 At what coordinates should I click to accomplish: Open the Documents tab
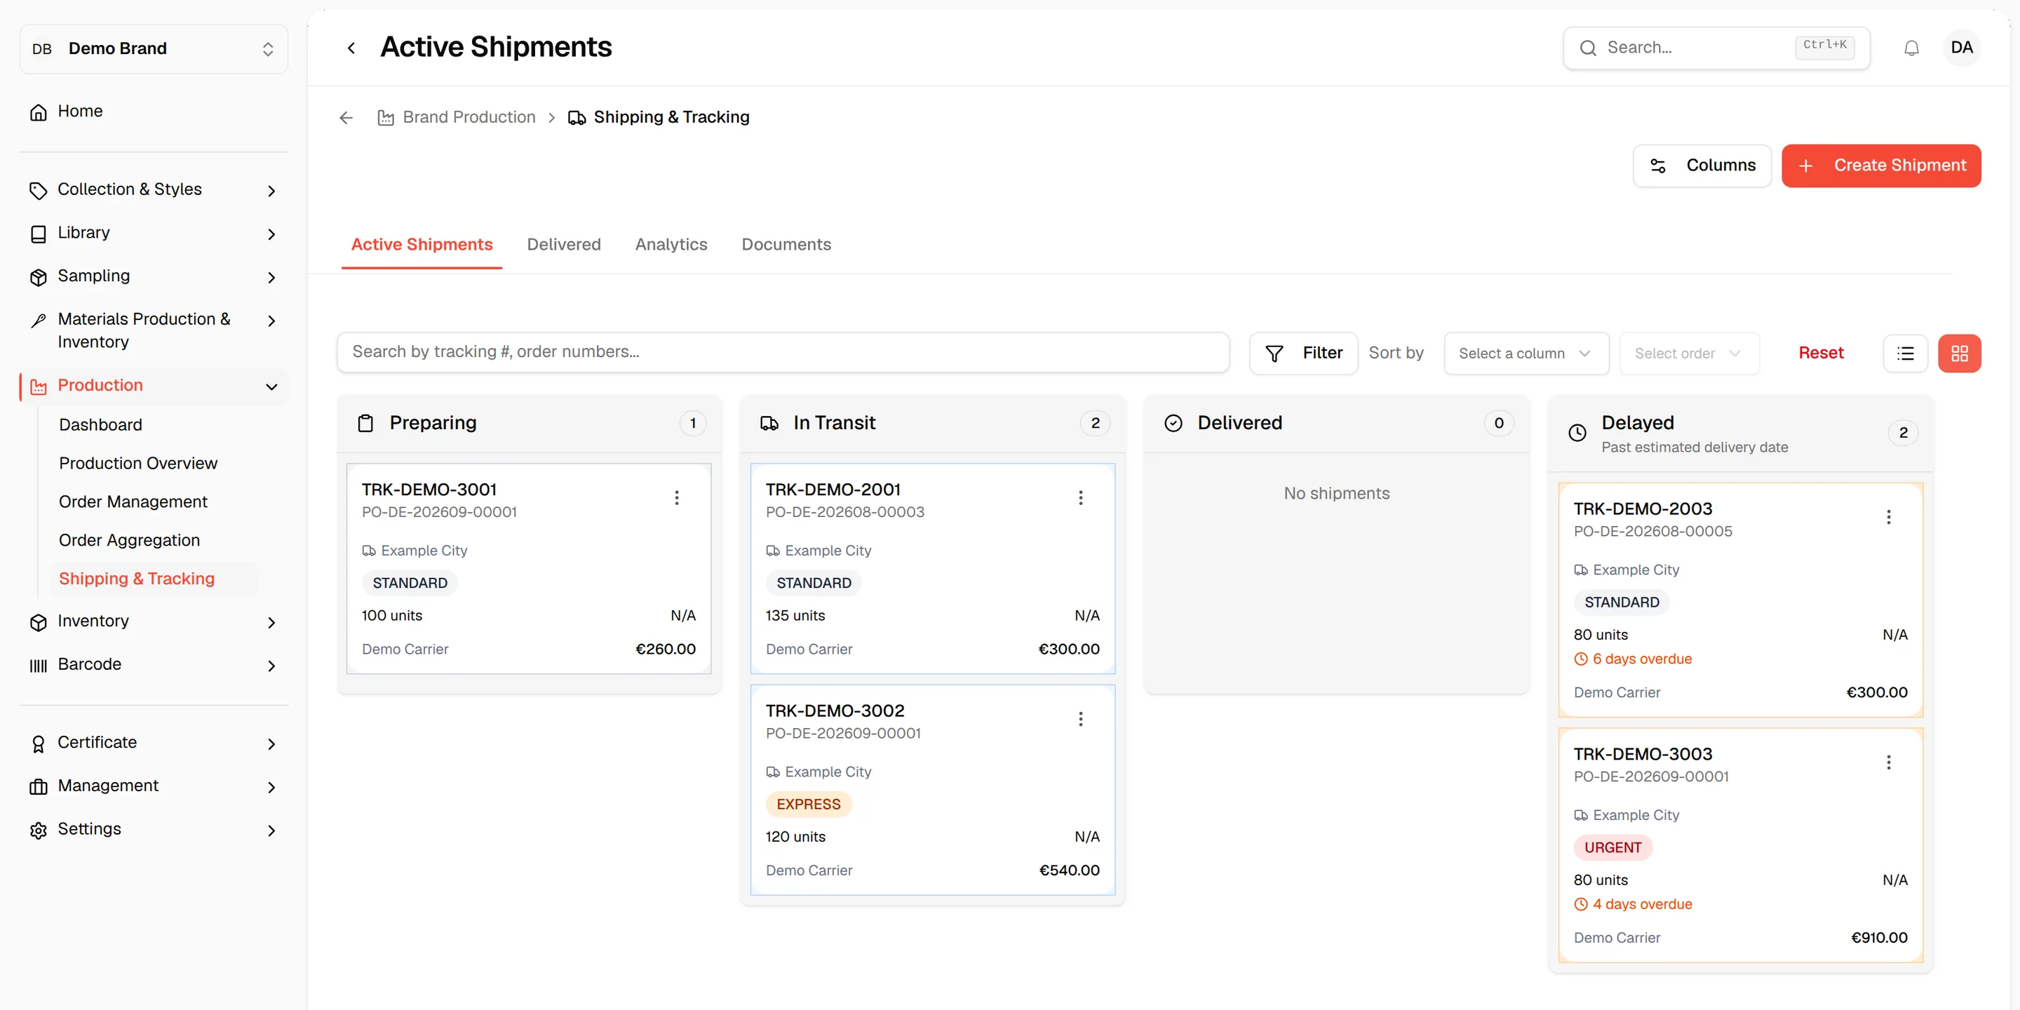click(x=786, y=245)
